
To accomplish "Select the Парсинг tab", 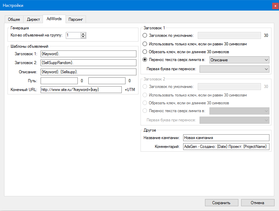I will point(75,19).
